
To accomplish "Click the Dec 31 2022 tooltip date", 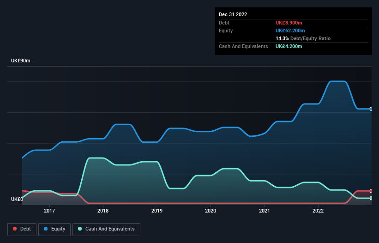I will click(x=233, y=14).
